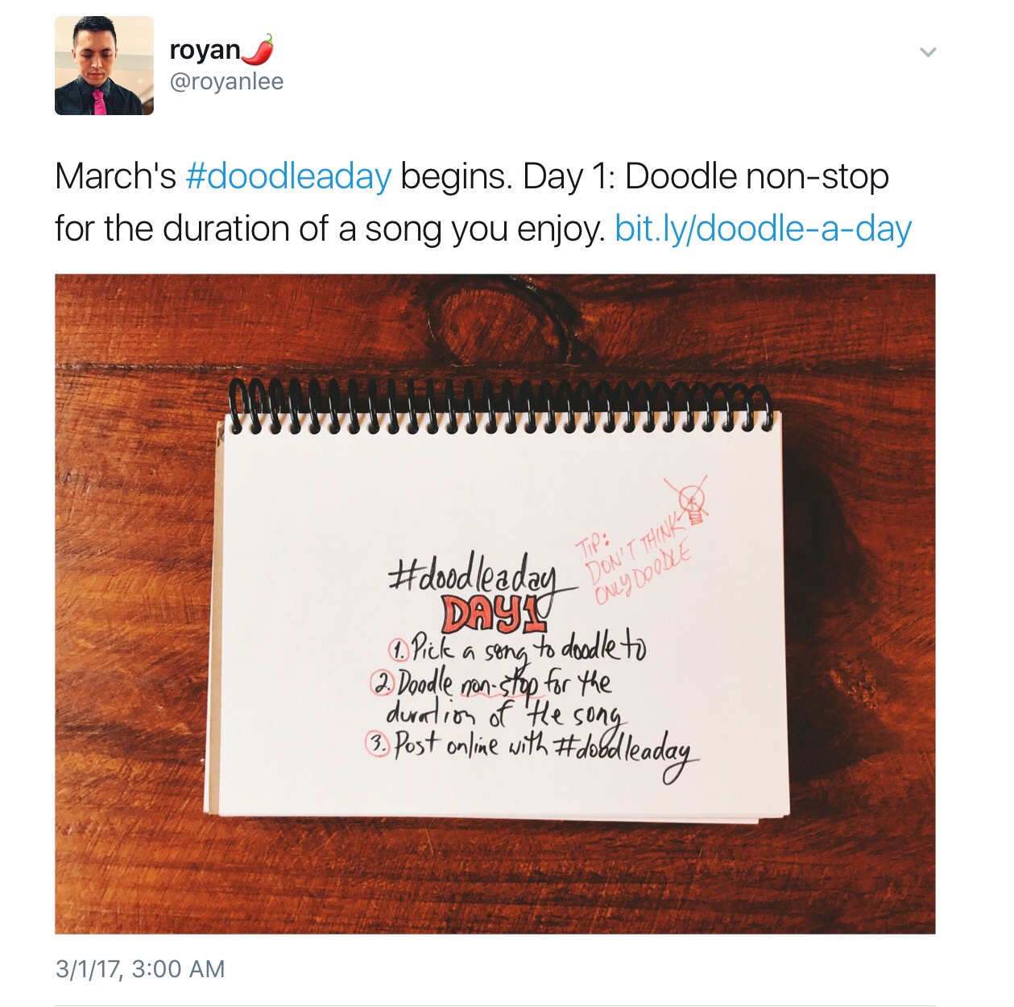
Task: View the 3/1/17, 3:00 AM timestamp
Action: pyautogui.click(x=140, y=968)
